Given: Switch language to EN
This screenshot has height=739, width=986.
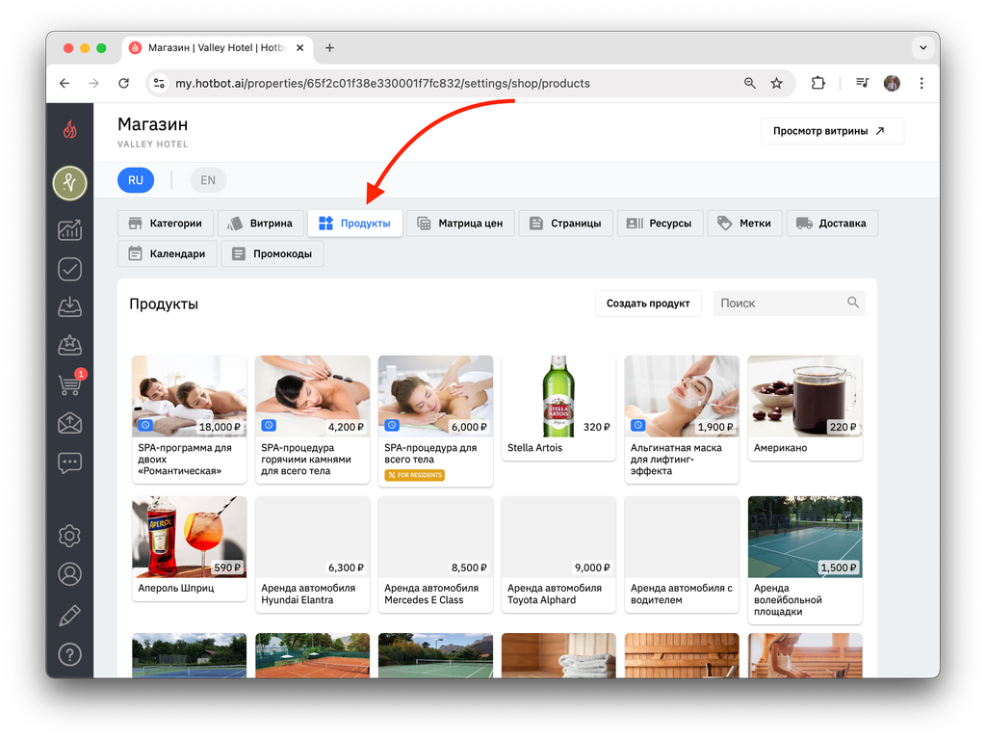Looking at the screenshot, I should (x=208, y=180).
